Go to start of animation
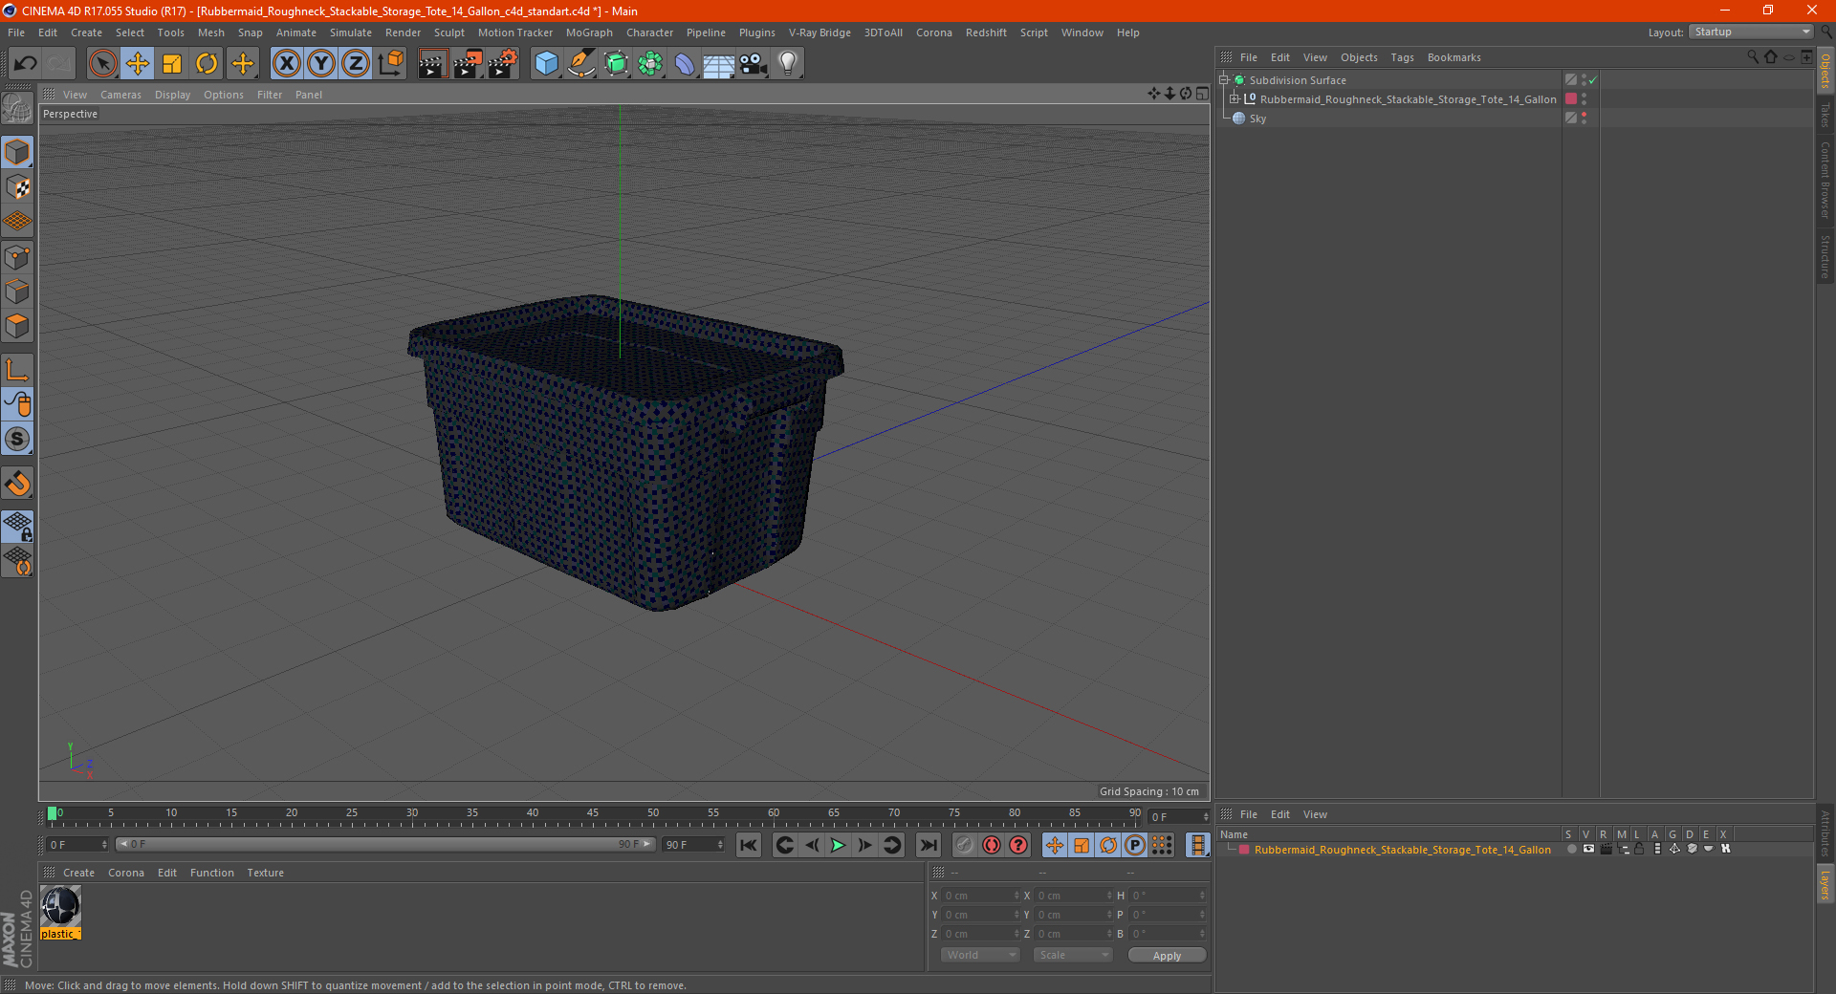The height and width of the screenshot is (994, 1836). (x=749, y=845)
